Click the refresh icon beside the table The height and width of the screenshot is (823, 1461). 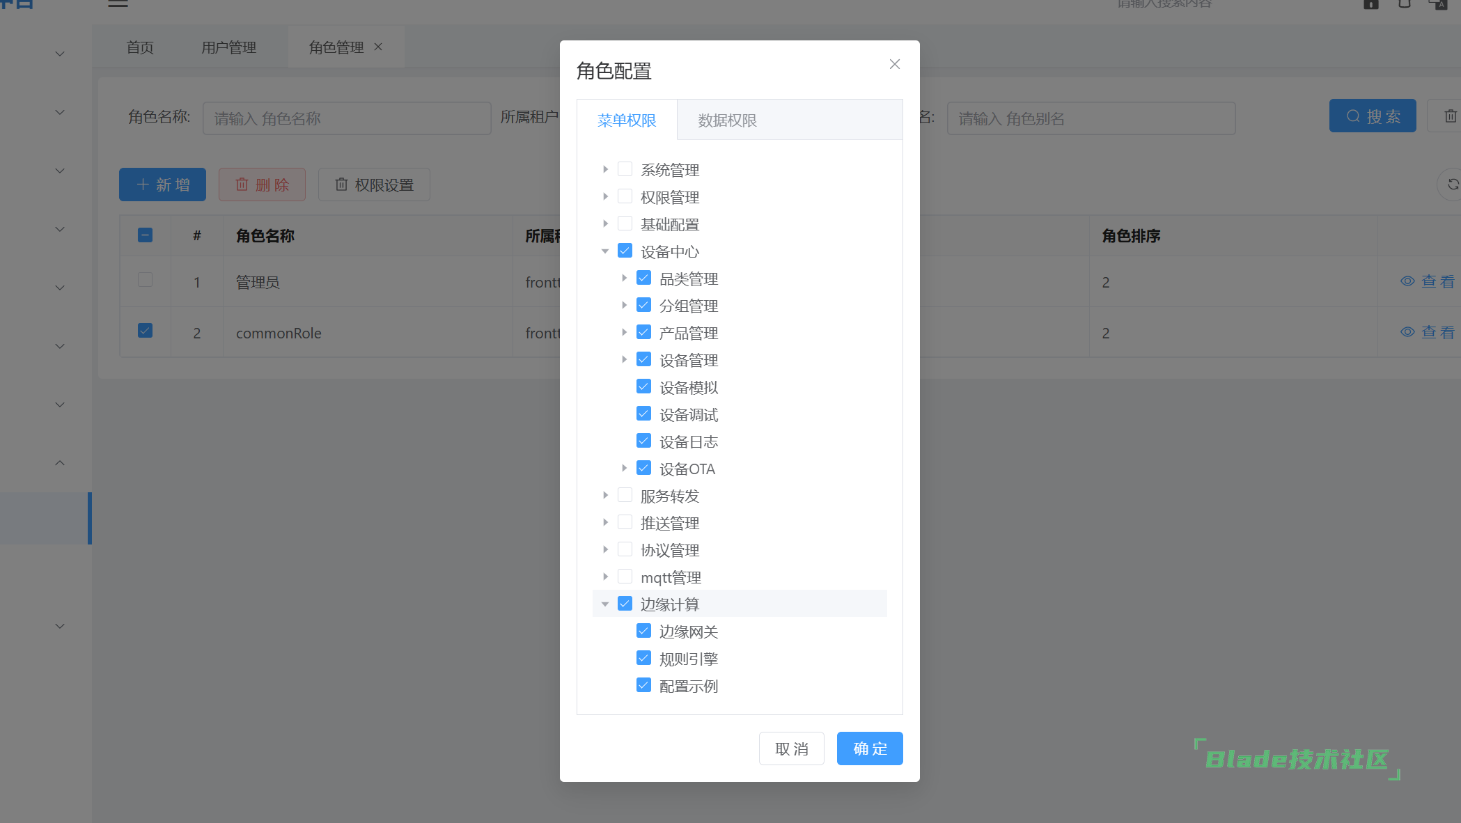[x=1452, y=185]
